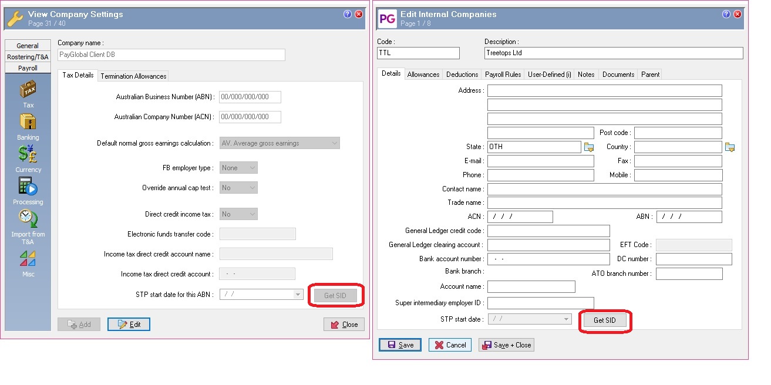The width and height of the screenshot is (771, 385).
Task: Select the Payroll sidebar section
Action: click(28, 68)
